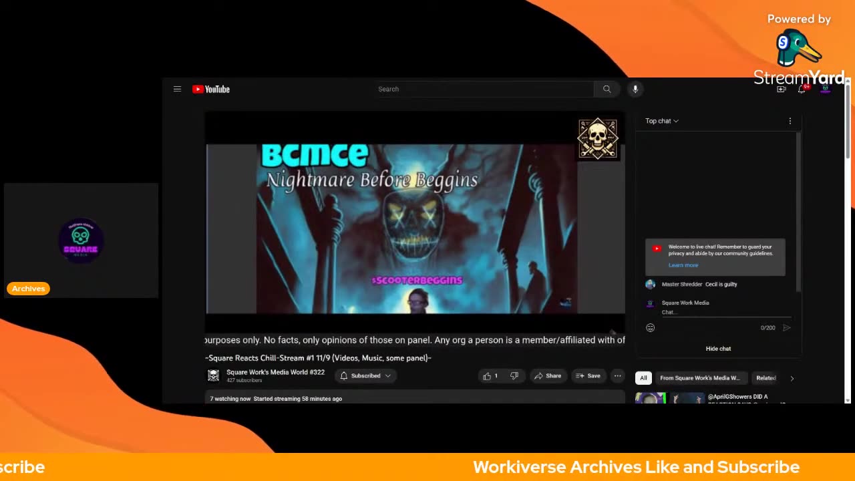Open the notifications bell
This screenshot has height=481, width=855.
coord(802,89)
